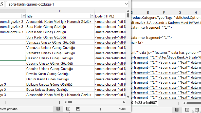
Task: Switch to Page Layout view in front window
Action: coord(68,109)
